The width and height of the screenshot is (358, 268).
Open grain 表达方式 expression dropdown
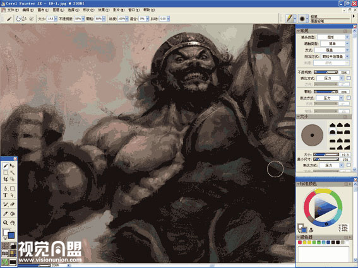330,98
